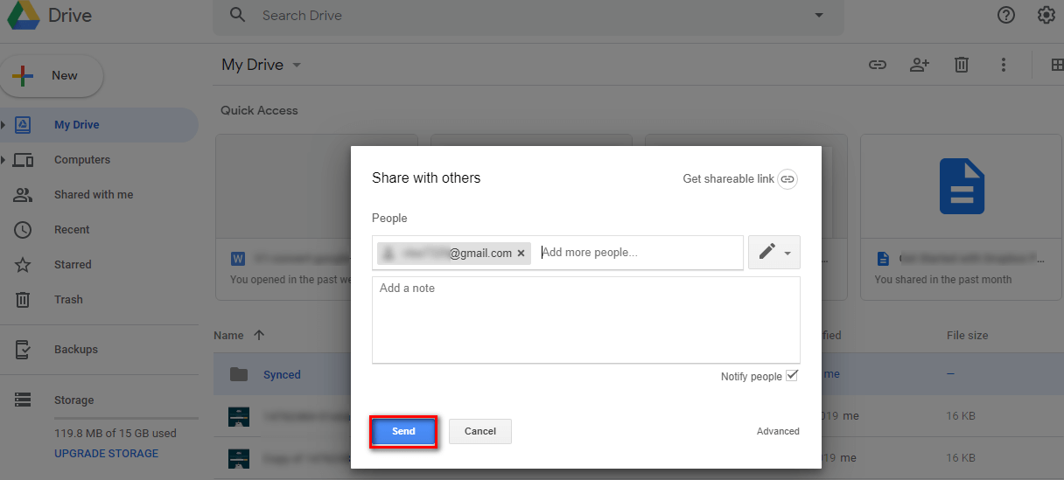Screen dimensions: 1064x480
Task: Open Shared with me
Action: coord(94,195)
